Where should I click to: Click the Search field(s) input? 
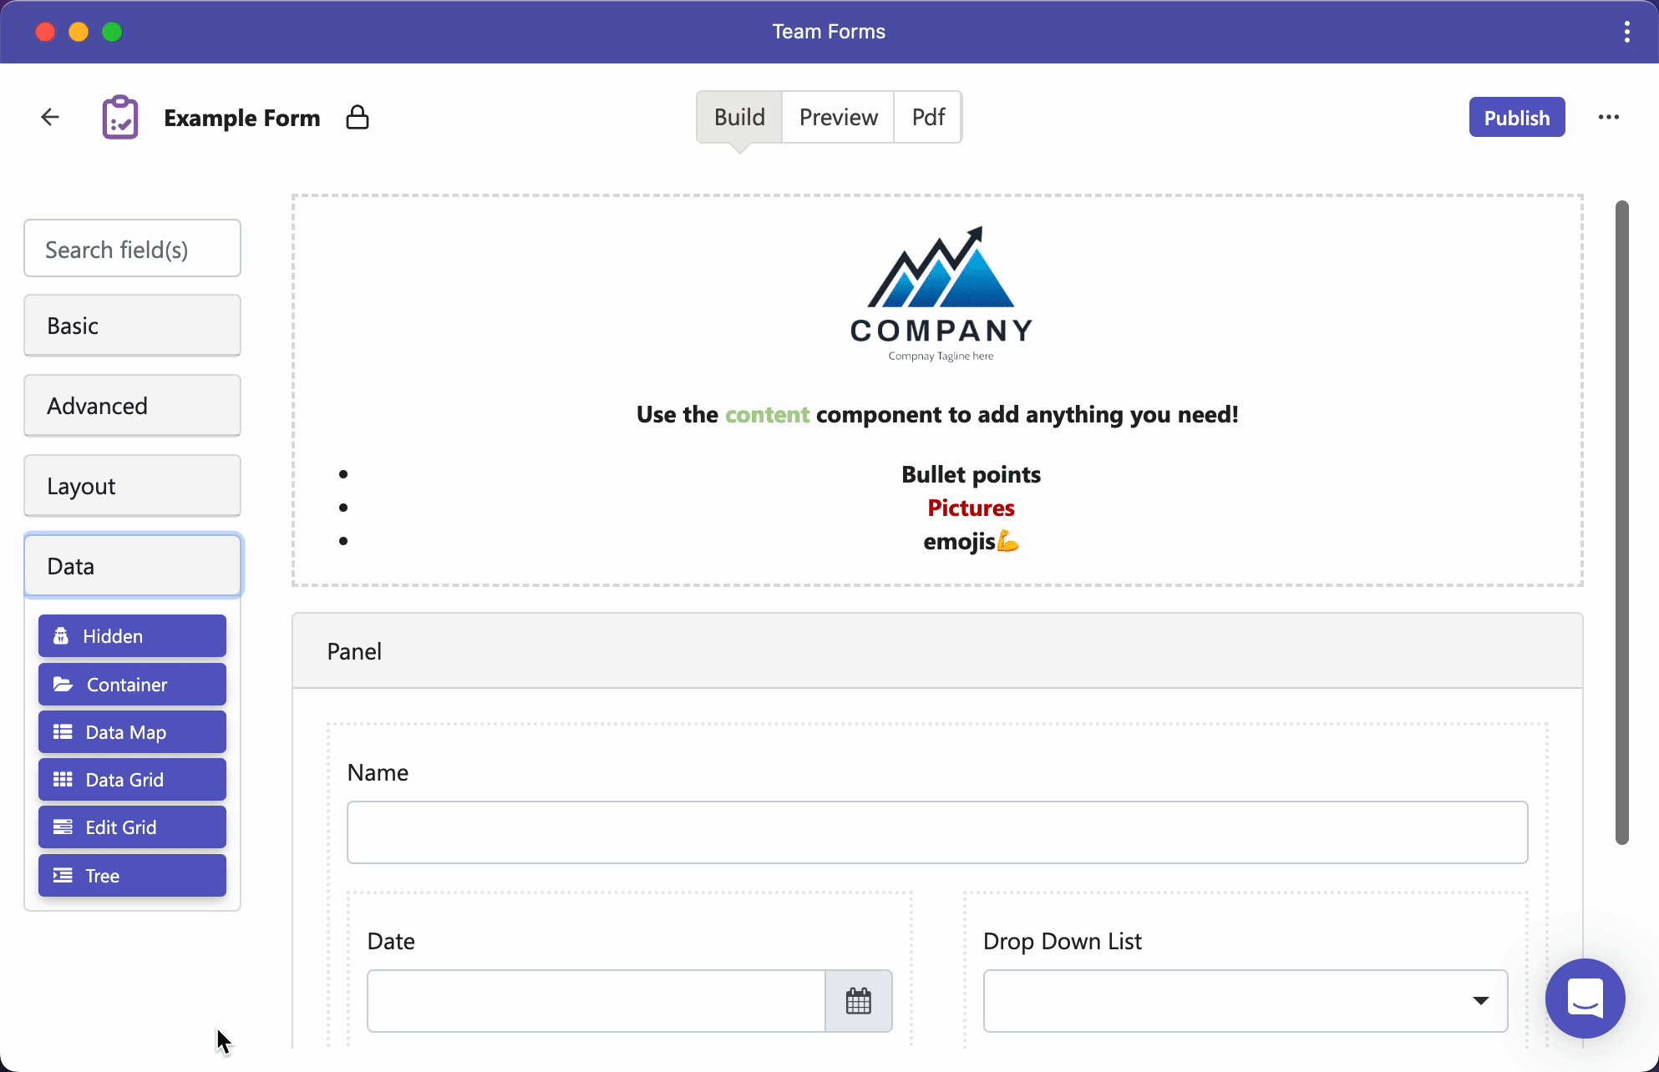coord(132,249)
